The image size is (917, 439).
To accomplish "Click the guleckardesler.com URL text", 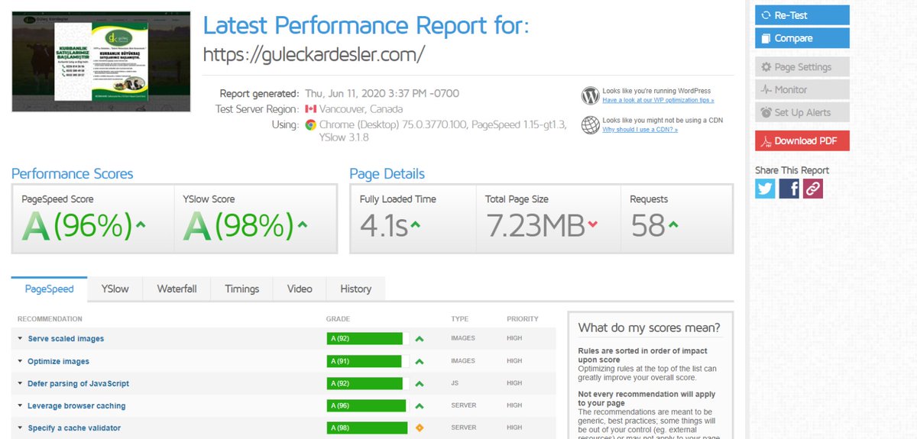I will coord(313,55).
